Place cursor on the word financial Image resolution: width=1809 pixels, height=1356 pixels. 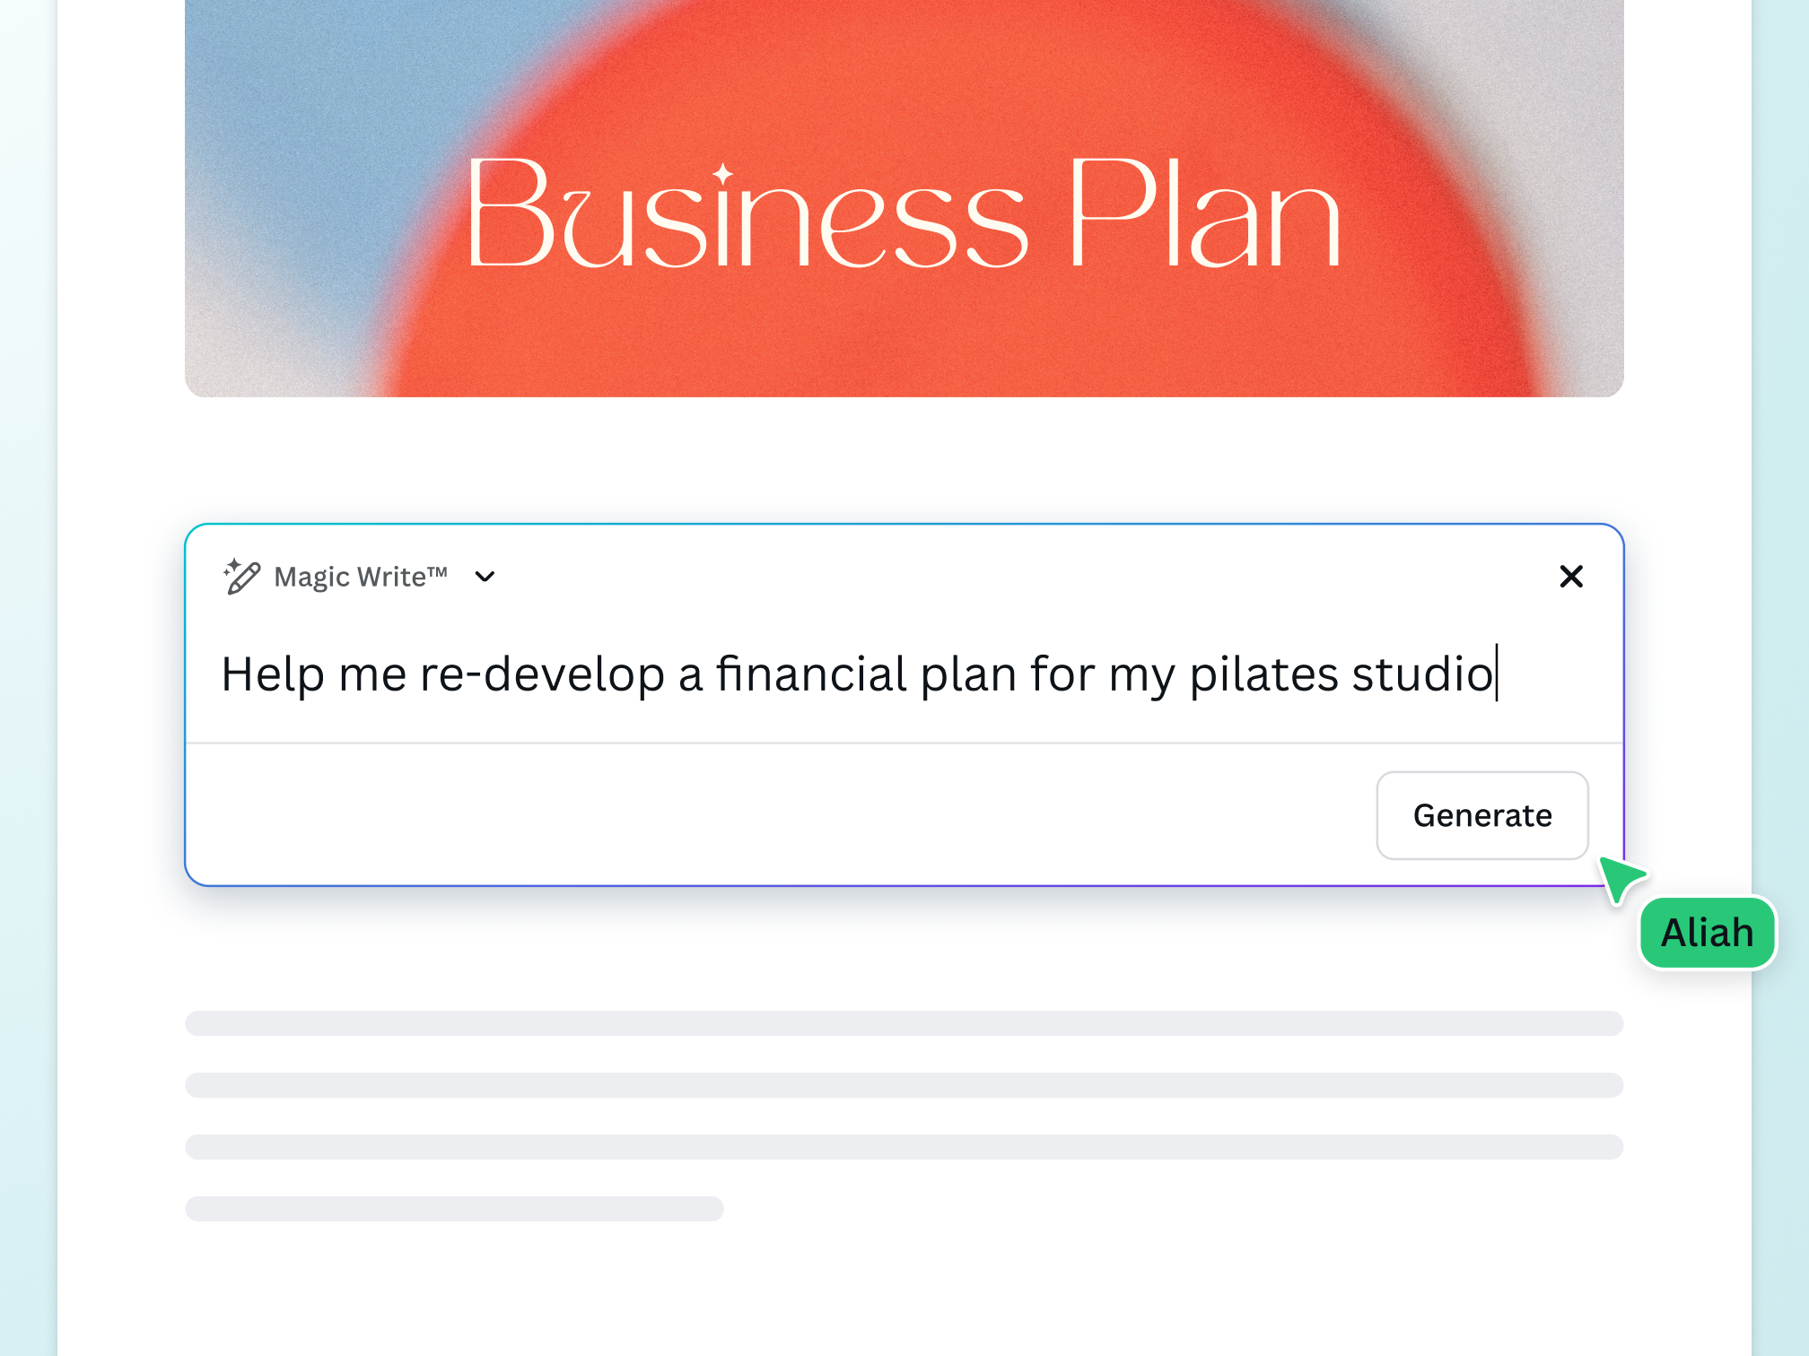click(x=812, y=674)
